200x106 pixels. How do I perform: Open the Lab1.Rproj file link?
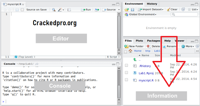(146, 73)
